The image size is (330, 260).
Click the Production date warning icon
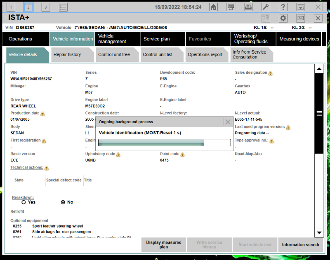tap(43, 114)
